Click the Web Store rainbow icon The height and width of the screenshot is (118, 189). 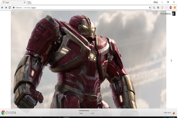coord(174,113)
